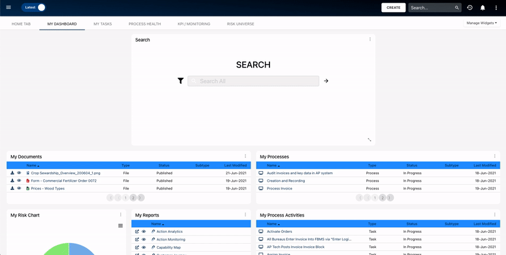Preview Action Analytics with eye icon
This screenshot has width=506, height=255.
pos(144,231)
